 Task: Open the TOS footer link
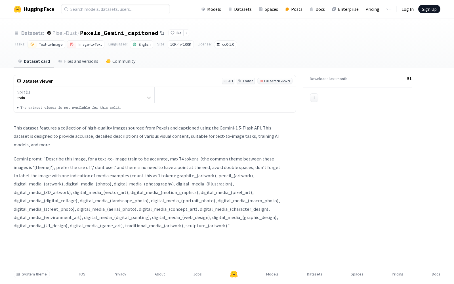click(82, 274)
